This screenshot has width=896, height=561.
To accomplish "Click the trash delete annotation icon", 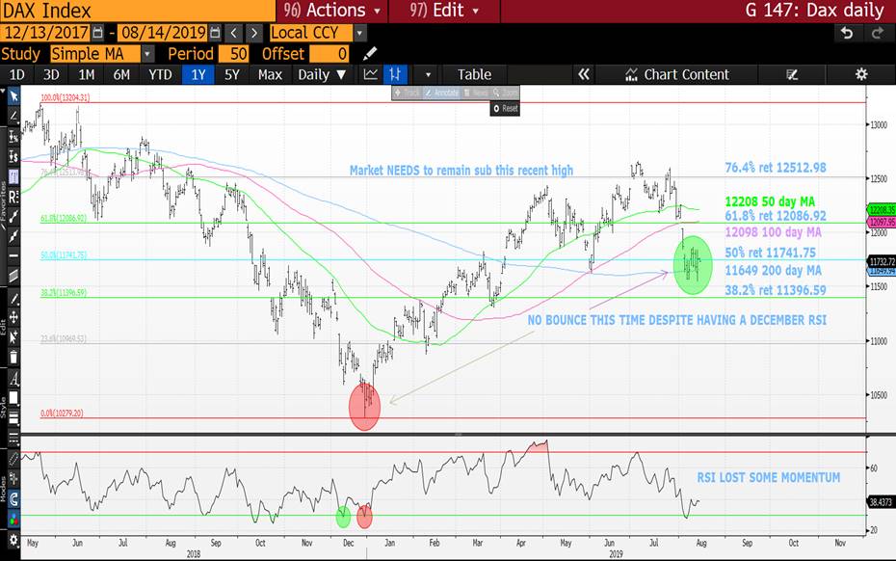I will tap(13, 358).
